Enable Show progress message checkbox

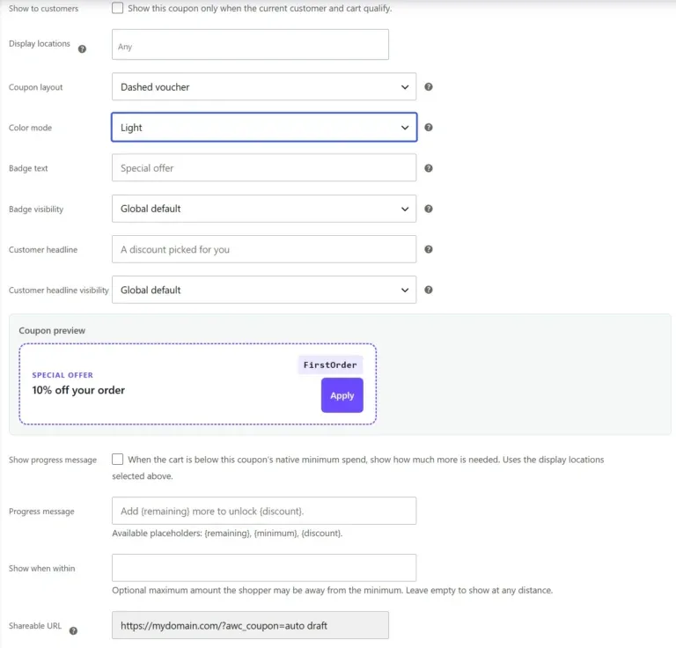pos(117,460)
